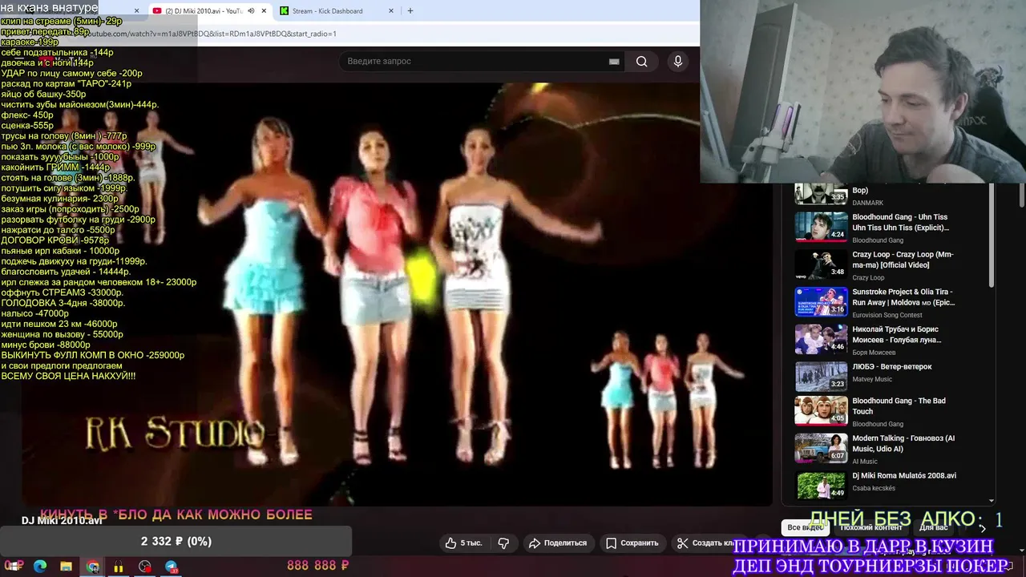Open a new browser tab
The width and height of the screenshot is (1026, 577).
[x=410, y=11]
